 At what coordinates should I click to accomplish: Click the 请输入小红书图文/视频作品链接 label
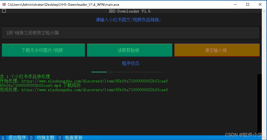coord(128,20)
